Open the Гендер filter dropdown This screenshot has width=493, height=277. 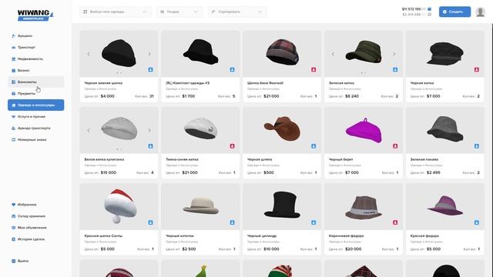coord(179,12)
